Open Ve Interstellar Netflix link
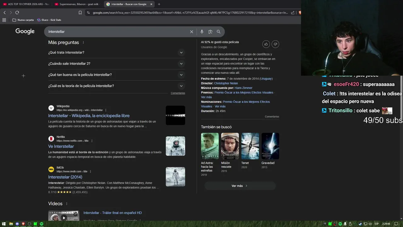This screenshot has height=227, width=403. coord(61,146)
